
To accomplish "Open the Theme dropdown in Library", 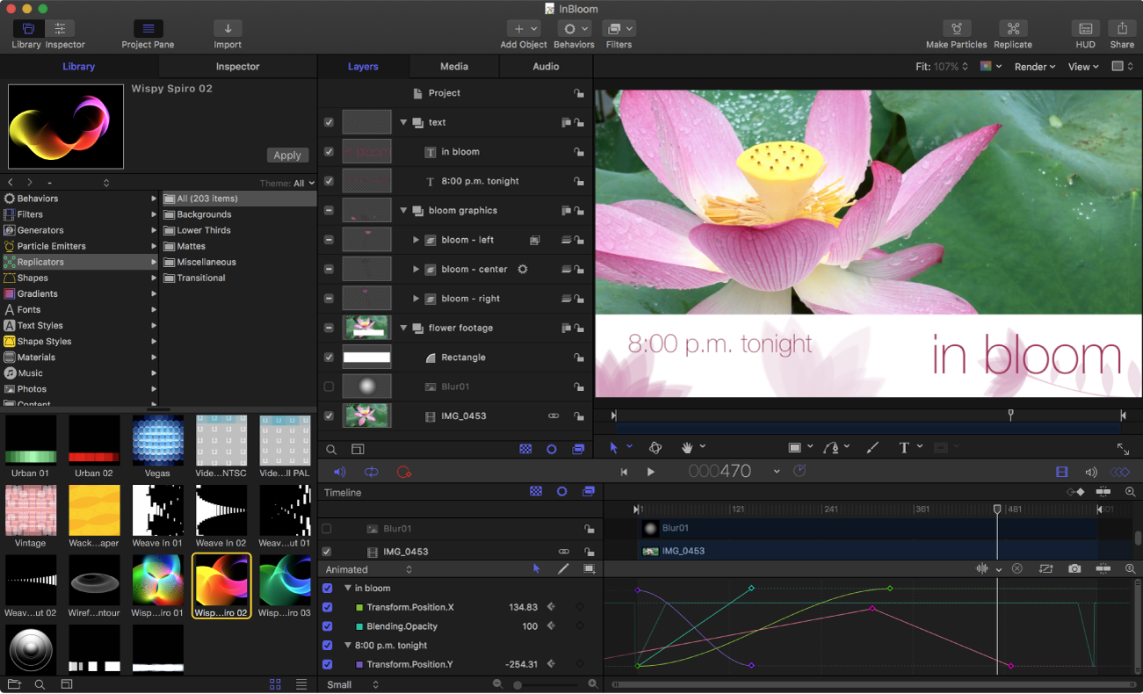I will click(x=304, y=183).
